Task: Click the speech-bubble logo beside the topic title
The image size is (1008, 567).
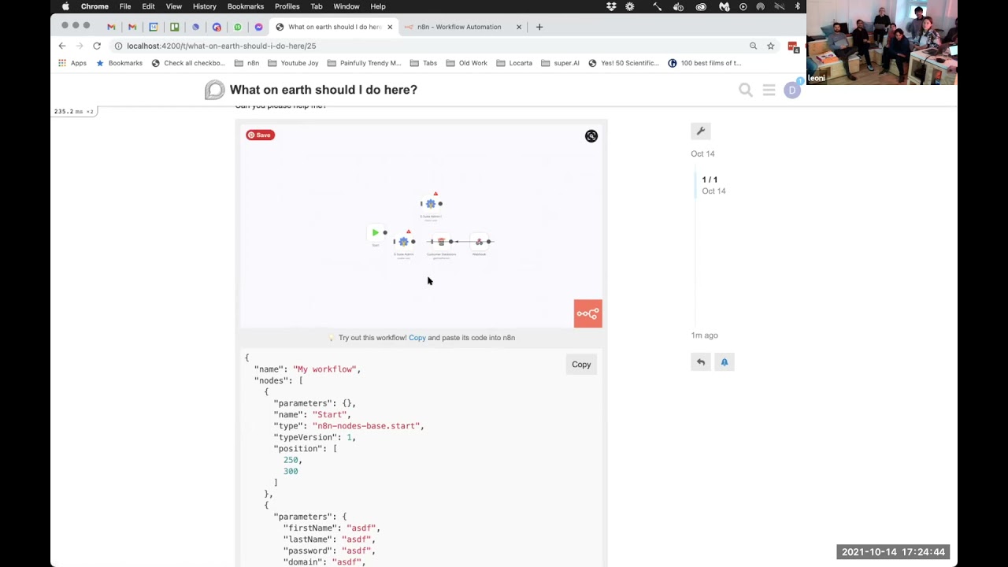Action: pyautogui.click(x=214, y=90)
